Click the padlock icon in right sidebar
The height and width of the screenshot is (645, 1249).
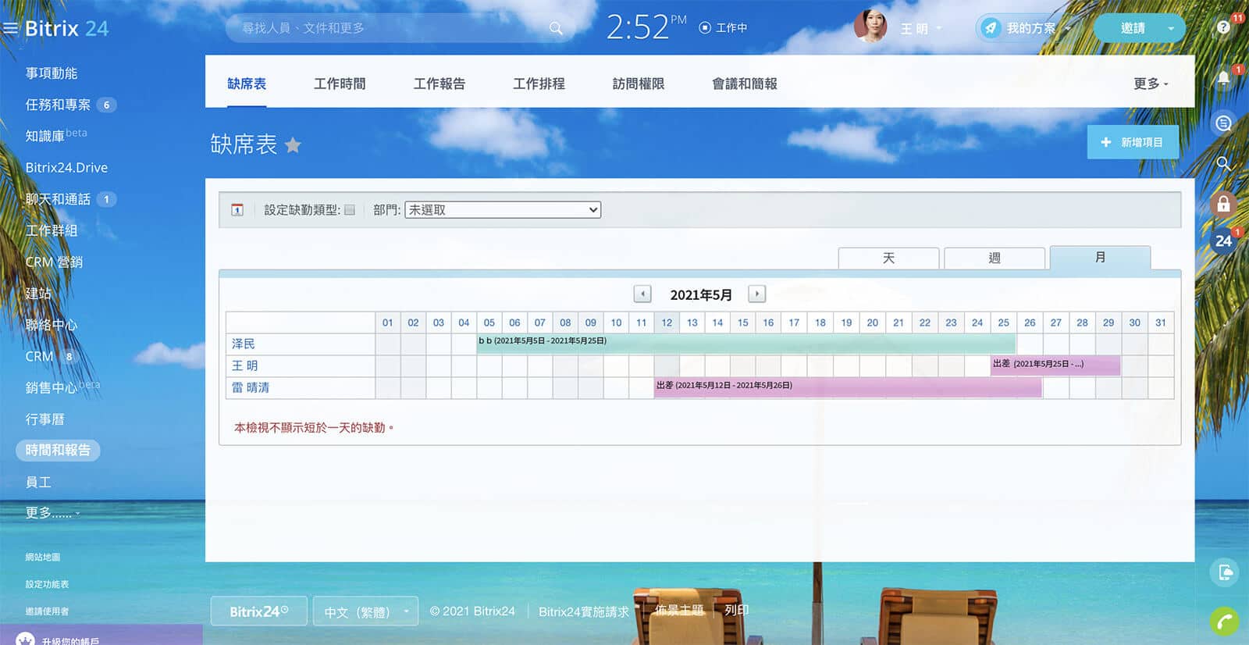pyautogui.click(x=1223, y=204)
